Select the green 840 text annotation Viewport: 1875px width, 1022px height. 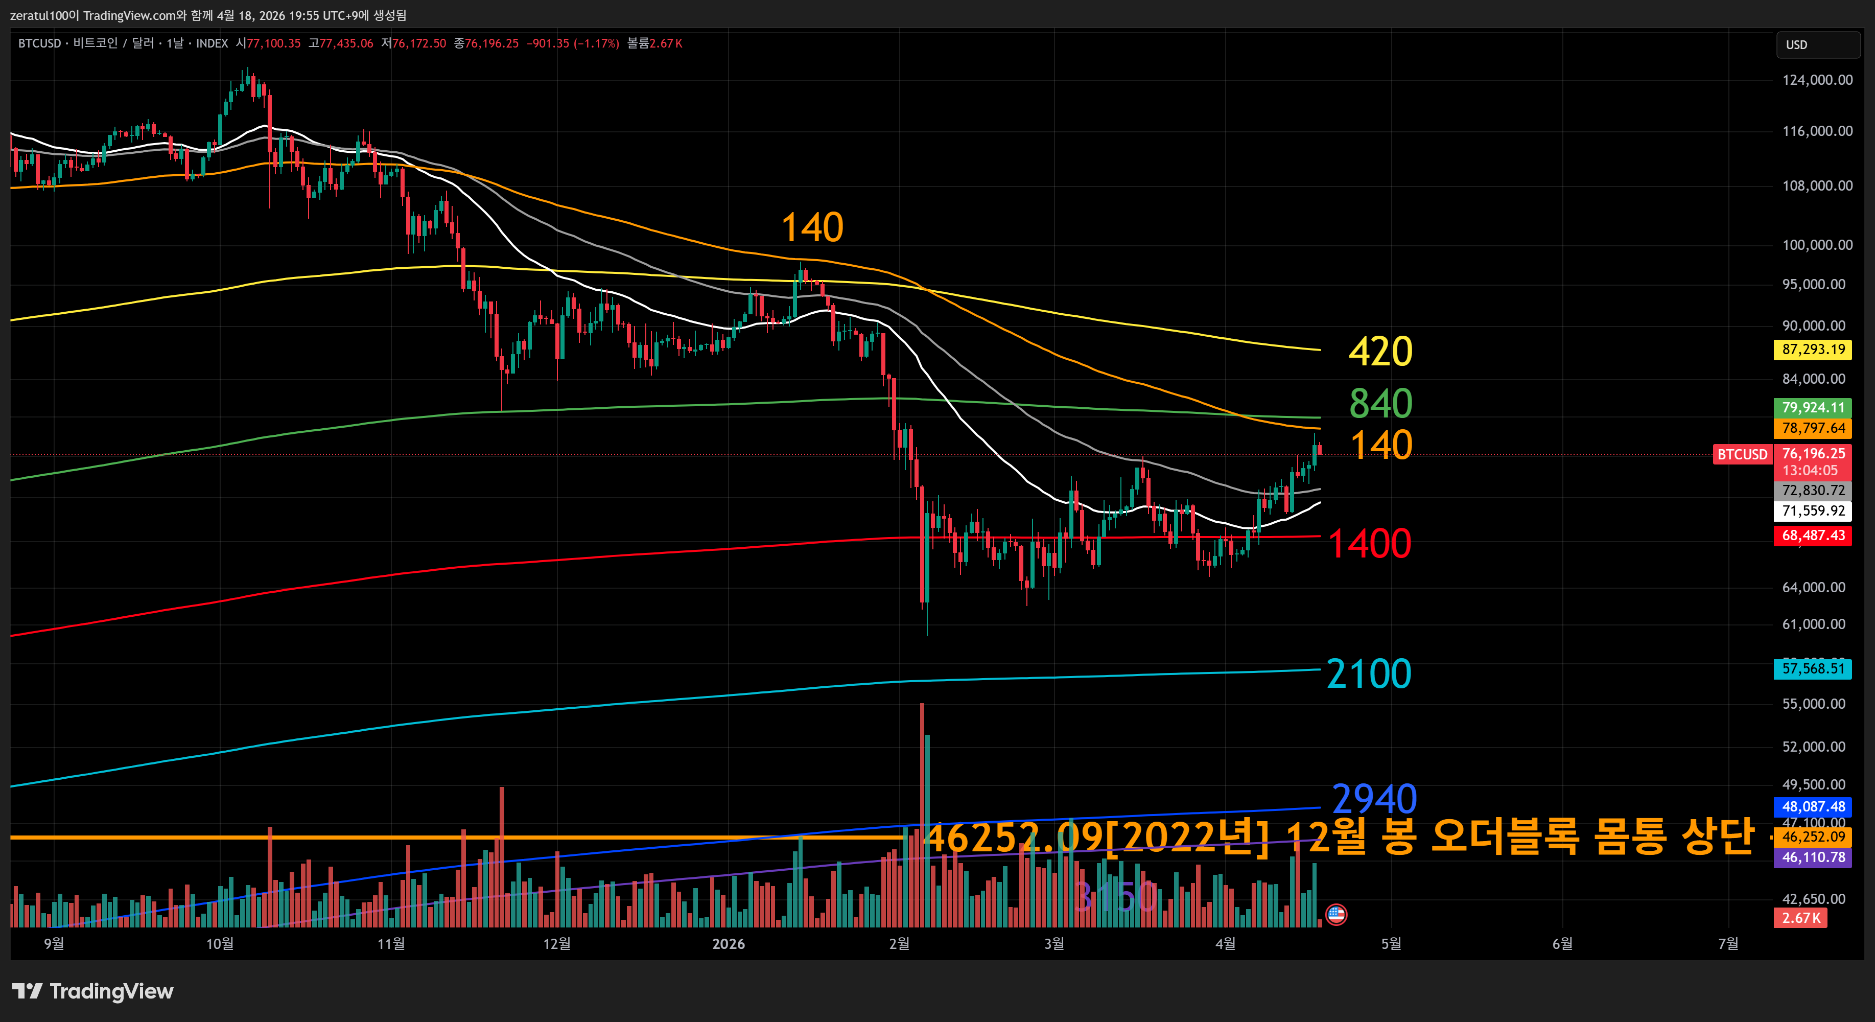(1381, 403)
